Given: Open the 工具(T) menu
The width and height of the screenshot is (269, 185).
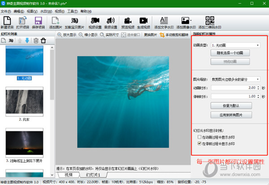Looking at the screenshot, I should 72,11.
